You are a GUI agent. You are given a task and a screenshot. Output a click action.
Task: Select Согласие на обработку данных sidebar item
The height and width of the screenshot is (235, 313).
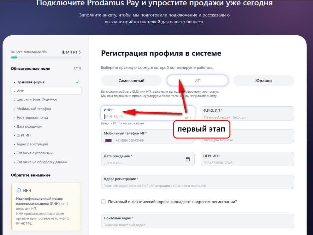(42, 162)
